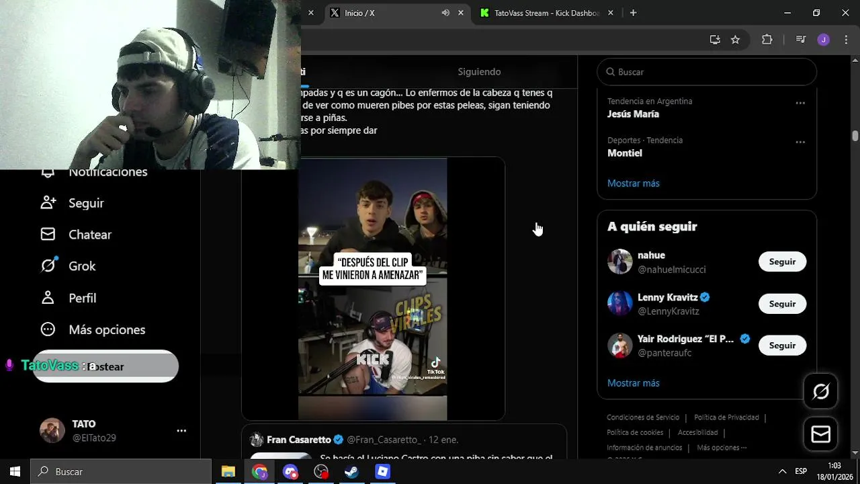Show hidden system tray icons
The height and width of the screenshot is (484, 860).
(x=782, y=472)
